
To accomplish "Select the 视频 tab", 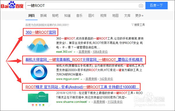I will [x=103, y=16].
